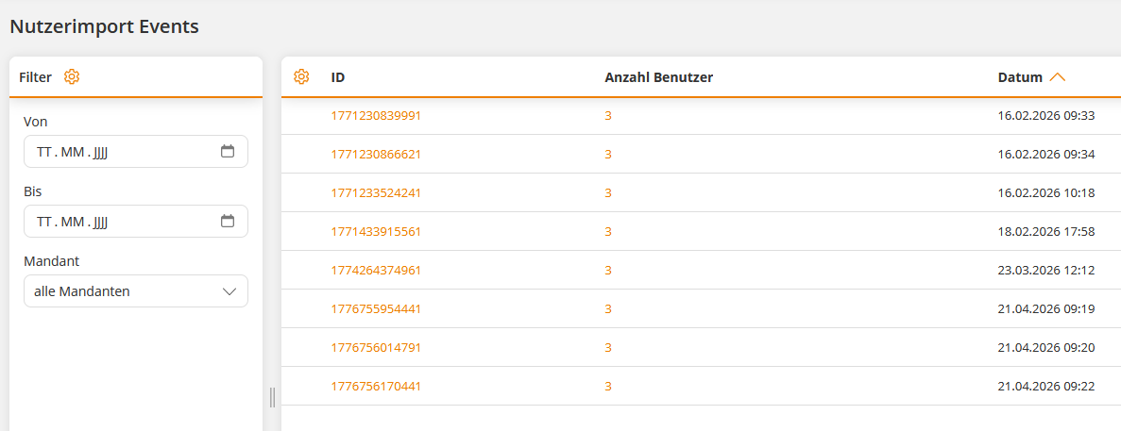The image size is (1121, 431).
Task: Open the Bis date calendar picker
Action: pyautogui.click(x=228, y=222)
